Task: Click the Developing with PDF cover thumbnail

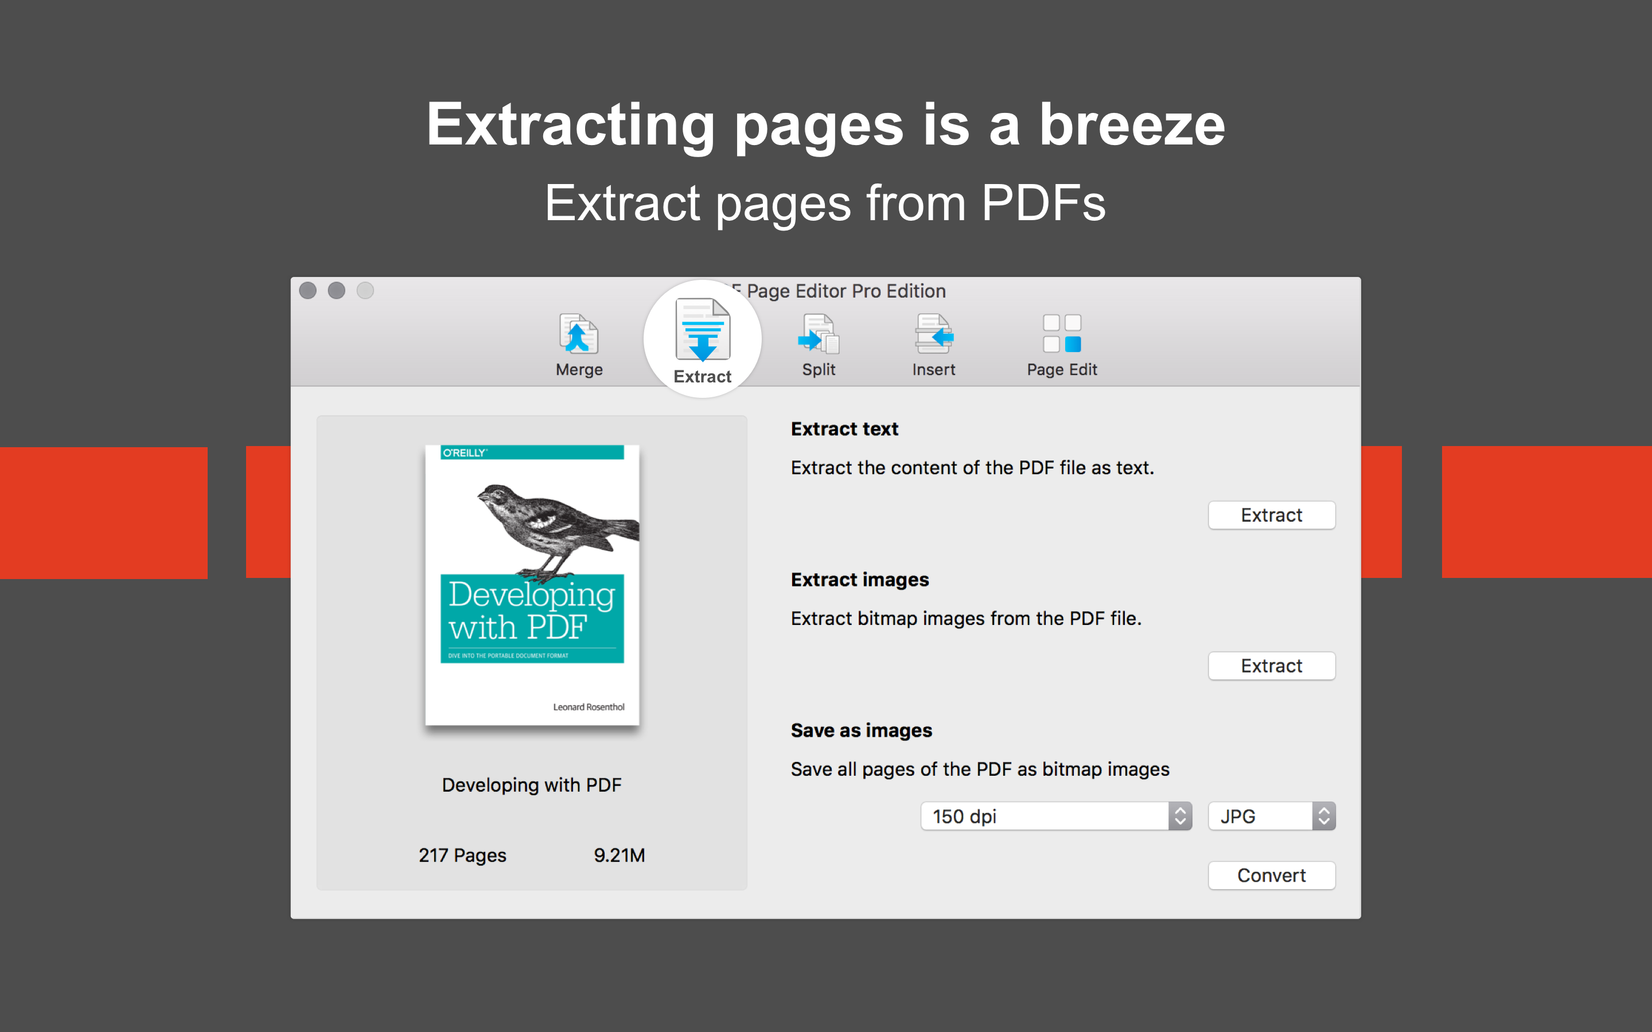Action: tap(532, 585)
